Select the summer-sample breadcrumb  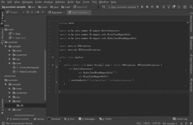pyautogui.click(x=14, y=7)
